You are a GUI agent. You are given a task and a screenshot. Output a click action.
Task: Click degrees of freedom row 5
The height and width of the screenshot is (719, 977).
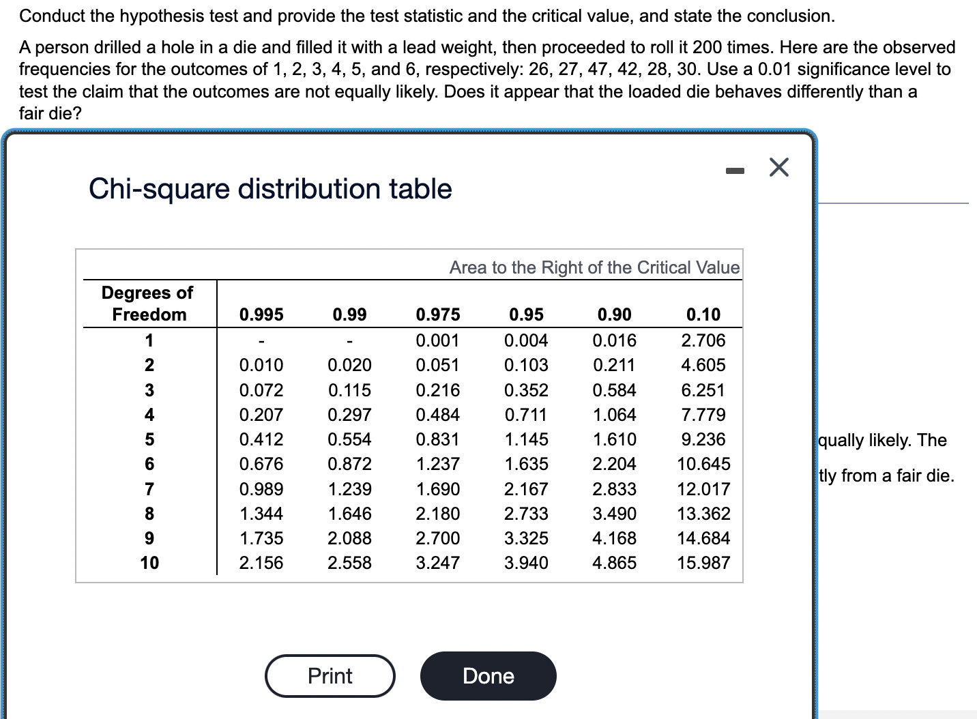point(149,439)
